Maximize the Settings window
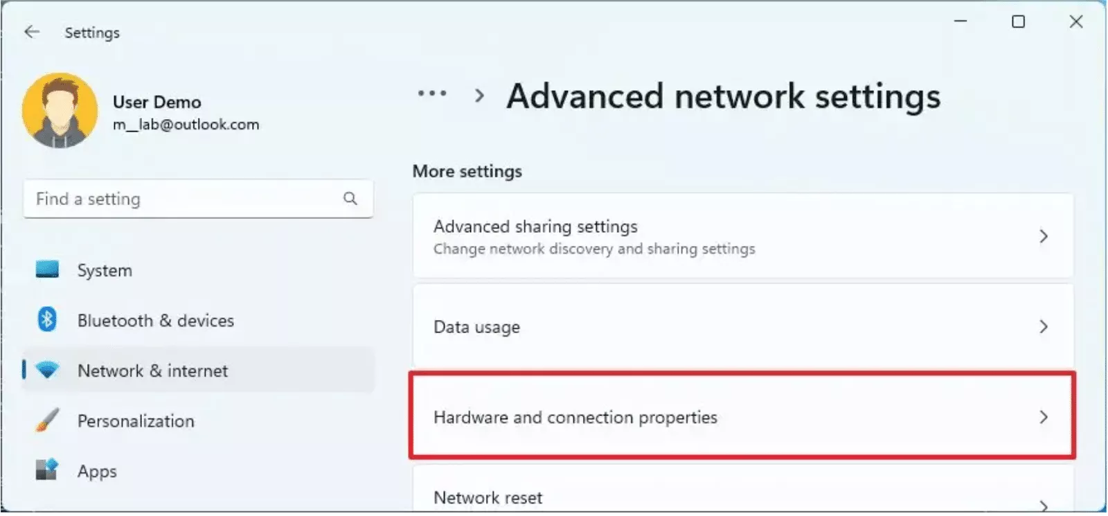 [1018, 22]
